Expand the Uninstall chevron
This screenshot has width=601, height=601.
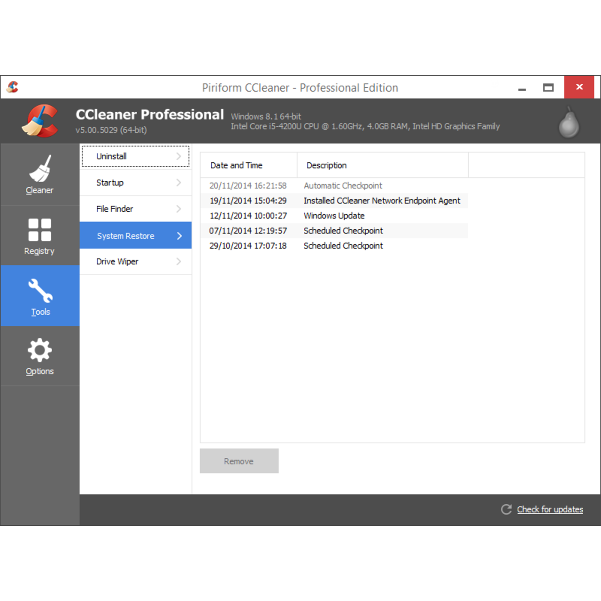tap(180, 156)
